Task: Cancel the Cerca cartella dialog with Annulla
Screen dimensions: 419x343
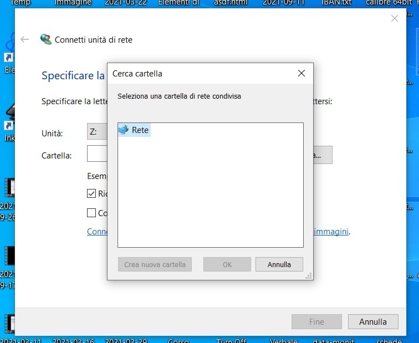Action: (279, 264)
